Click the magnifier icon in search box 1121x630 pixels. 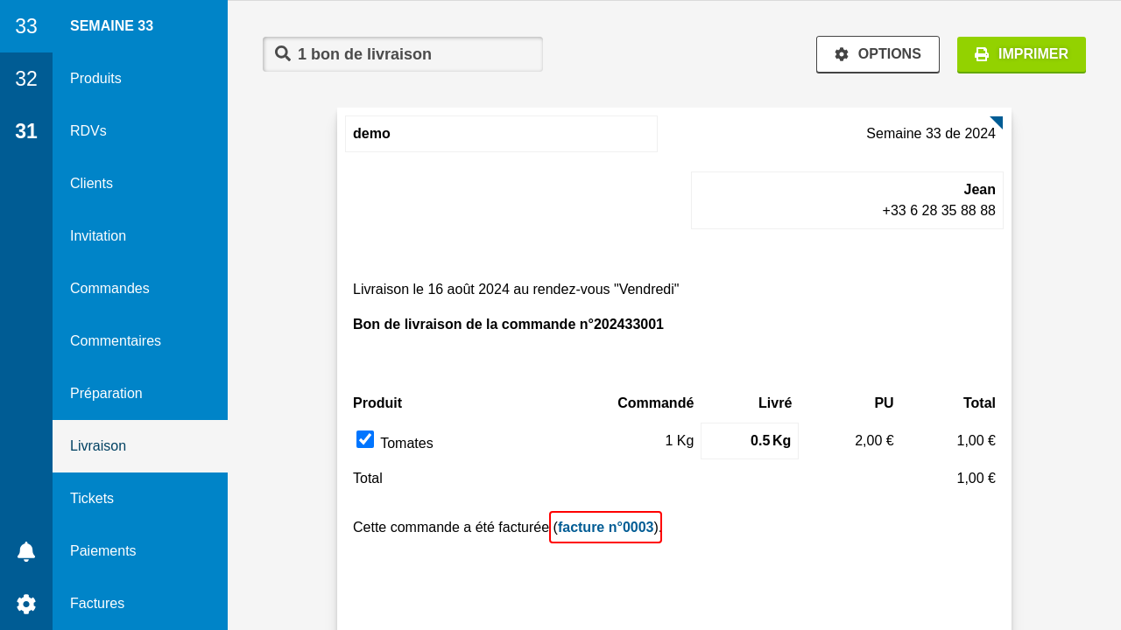point(283,53)
